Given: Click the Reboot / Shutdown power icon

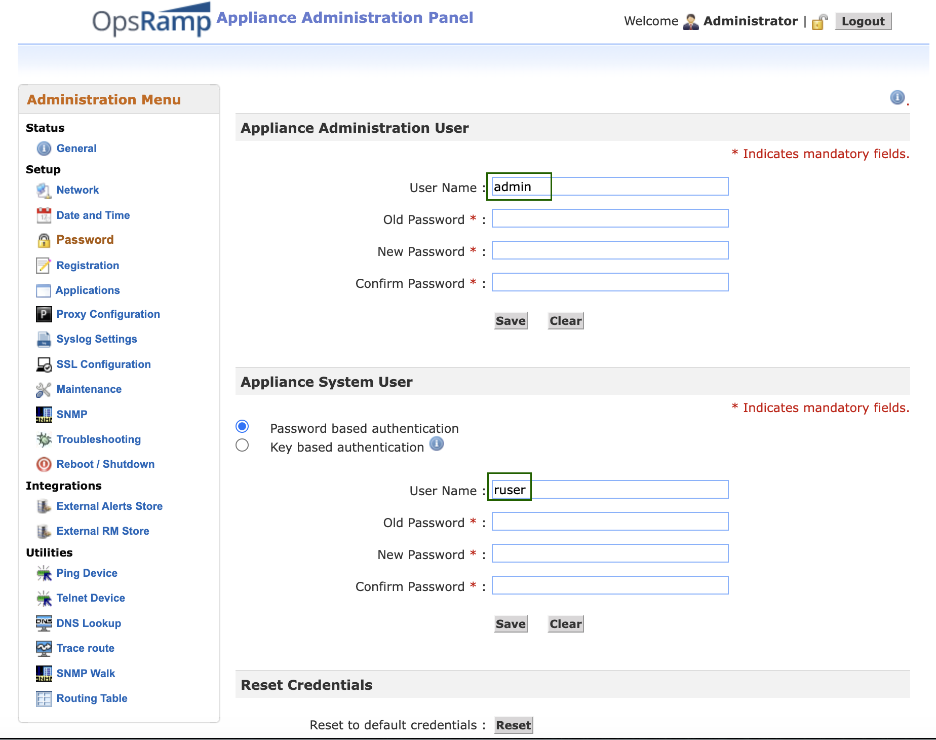Looking at the screenshot, I should 44,464.
